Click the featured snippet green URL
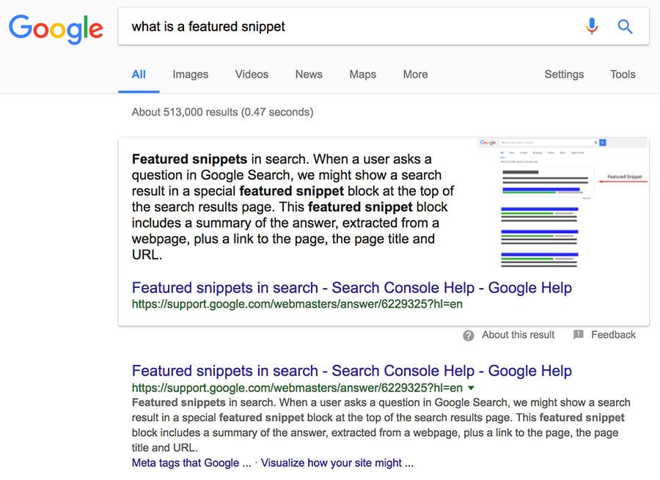Viewport: 660px width, 480px height. [297, 304]
